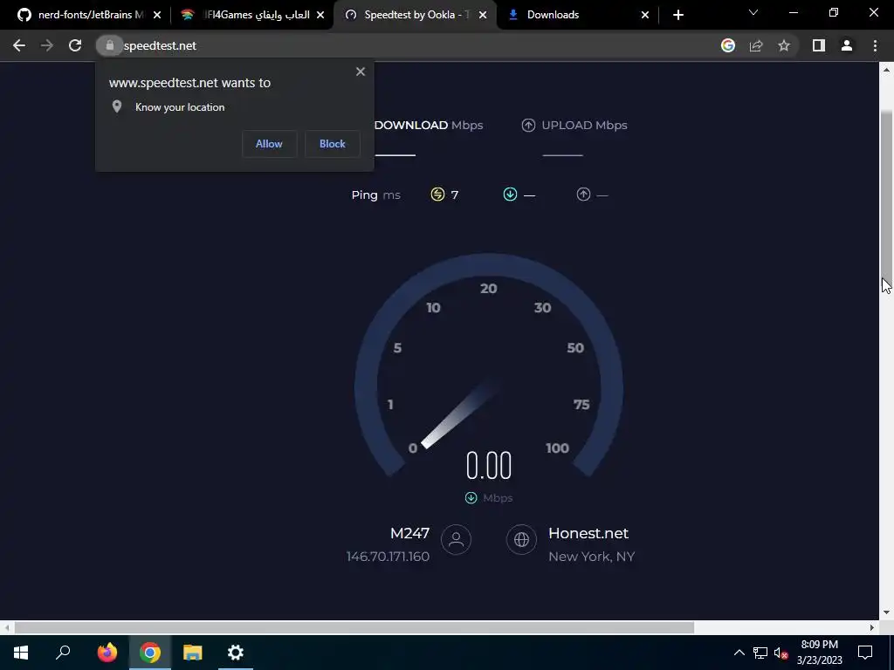The image size is (894, 670).
Task: Open the Chrome profile menu
Action: 847,45
